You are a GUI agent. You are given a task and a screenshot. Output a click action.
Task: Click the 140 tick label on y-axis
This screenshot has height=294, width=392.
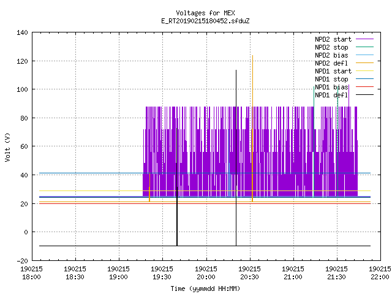(x=22, y=32)
